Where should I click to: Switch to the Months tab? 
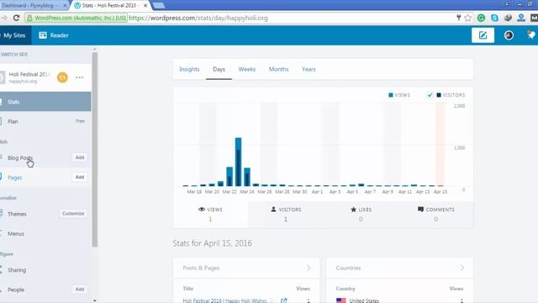pos(278,69)
